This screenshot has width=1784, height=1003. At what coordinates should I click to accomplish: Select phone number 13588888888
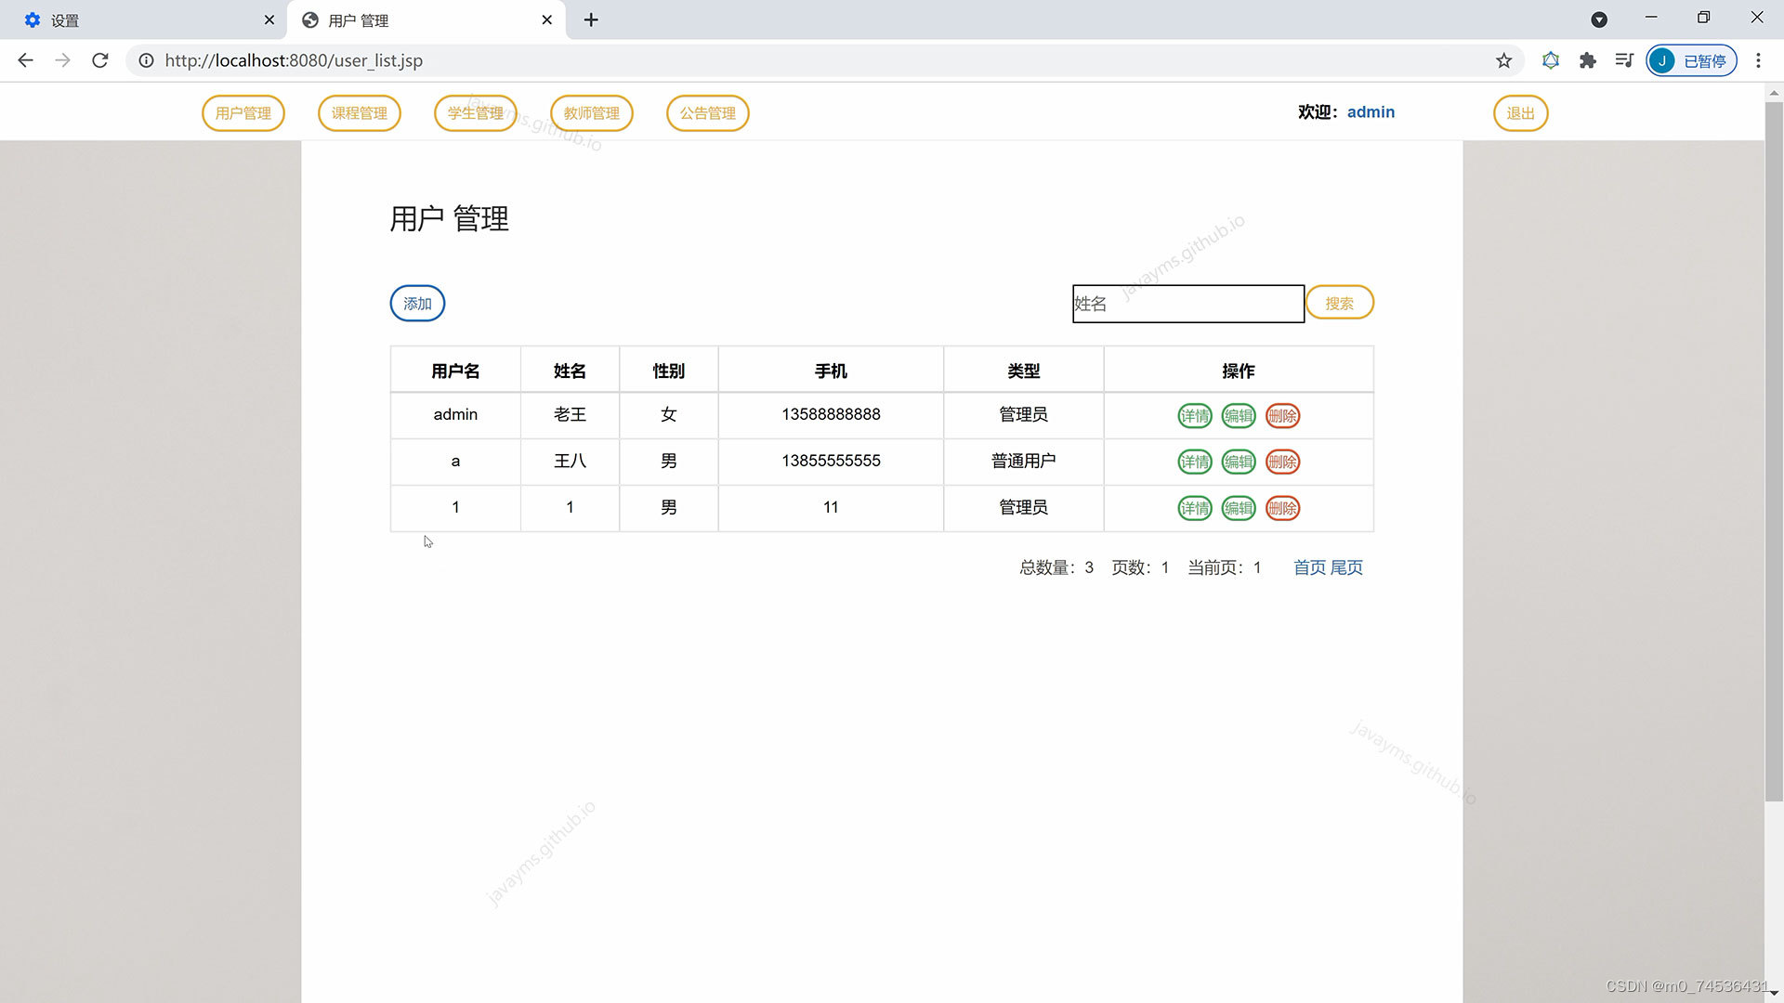[831, 414]
